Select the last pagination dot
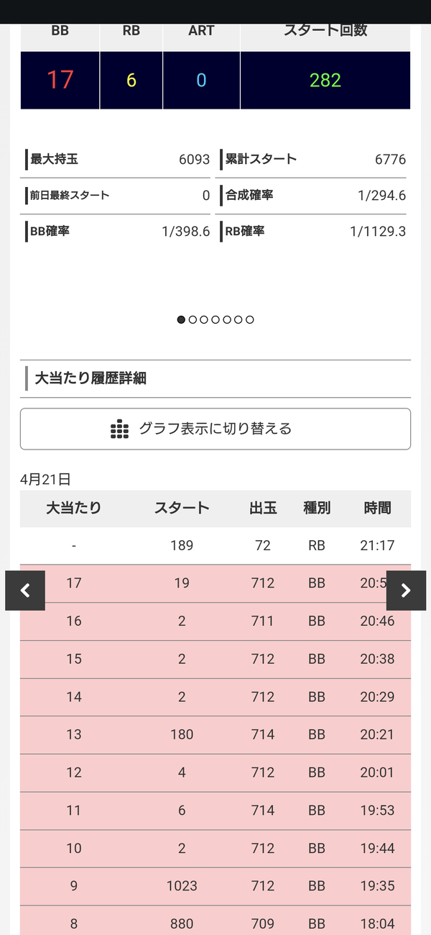The image size is (431, 935). tap(250, 320)
